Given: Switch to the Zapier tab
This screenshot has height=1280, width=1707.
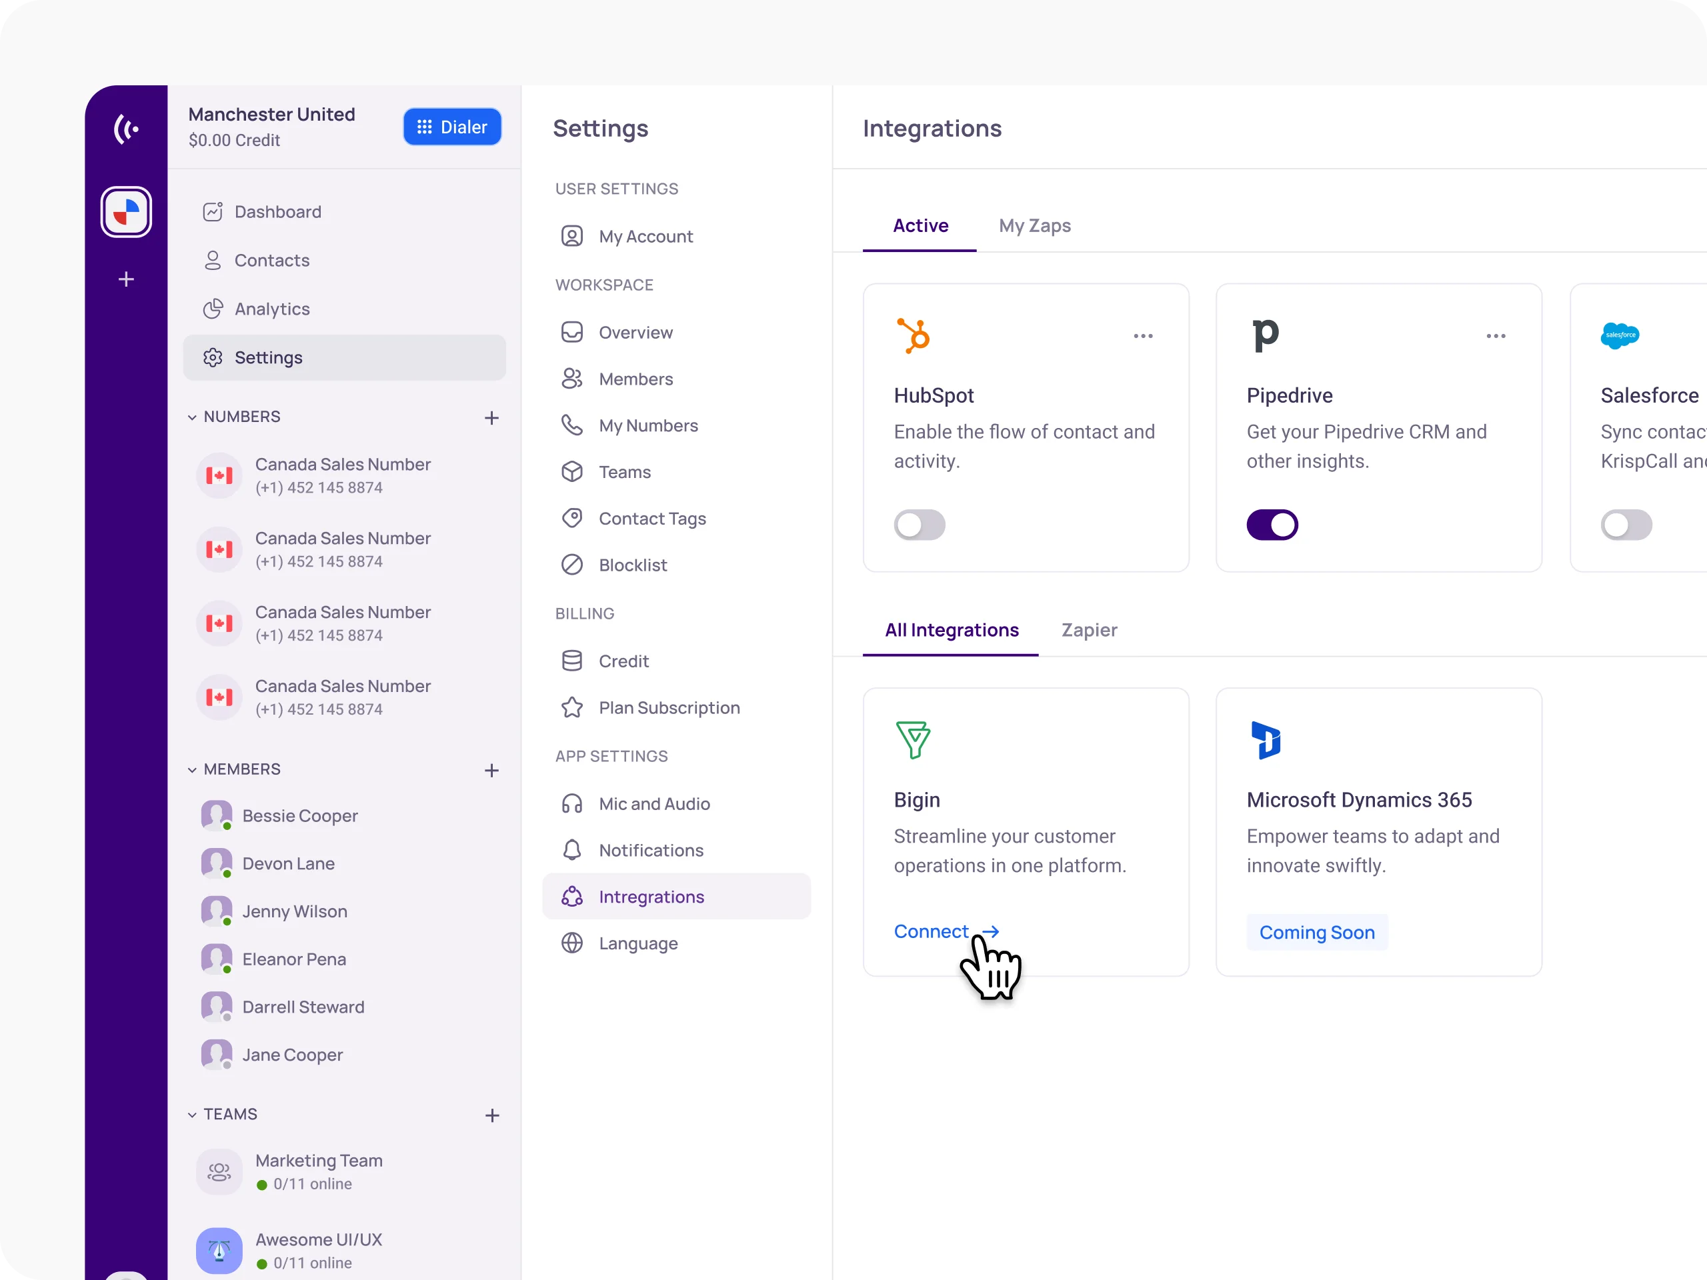Looking at the screenshot, I should (1089, 631).
